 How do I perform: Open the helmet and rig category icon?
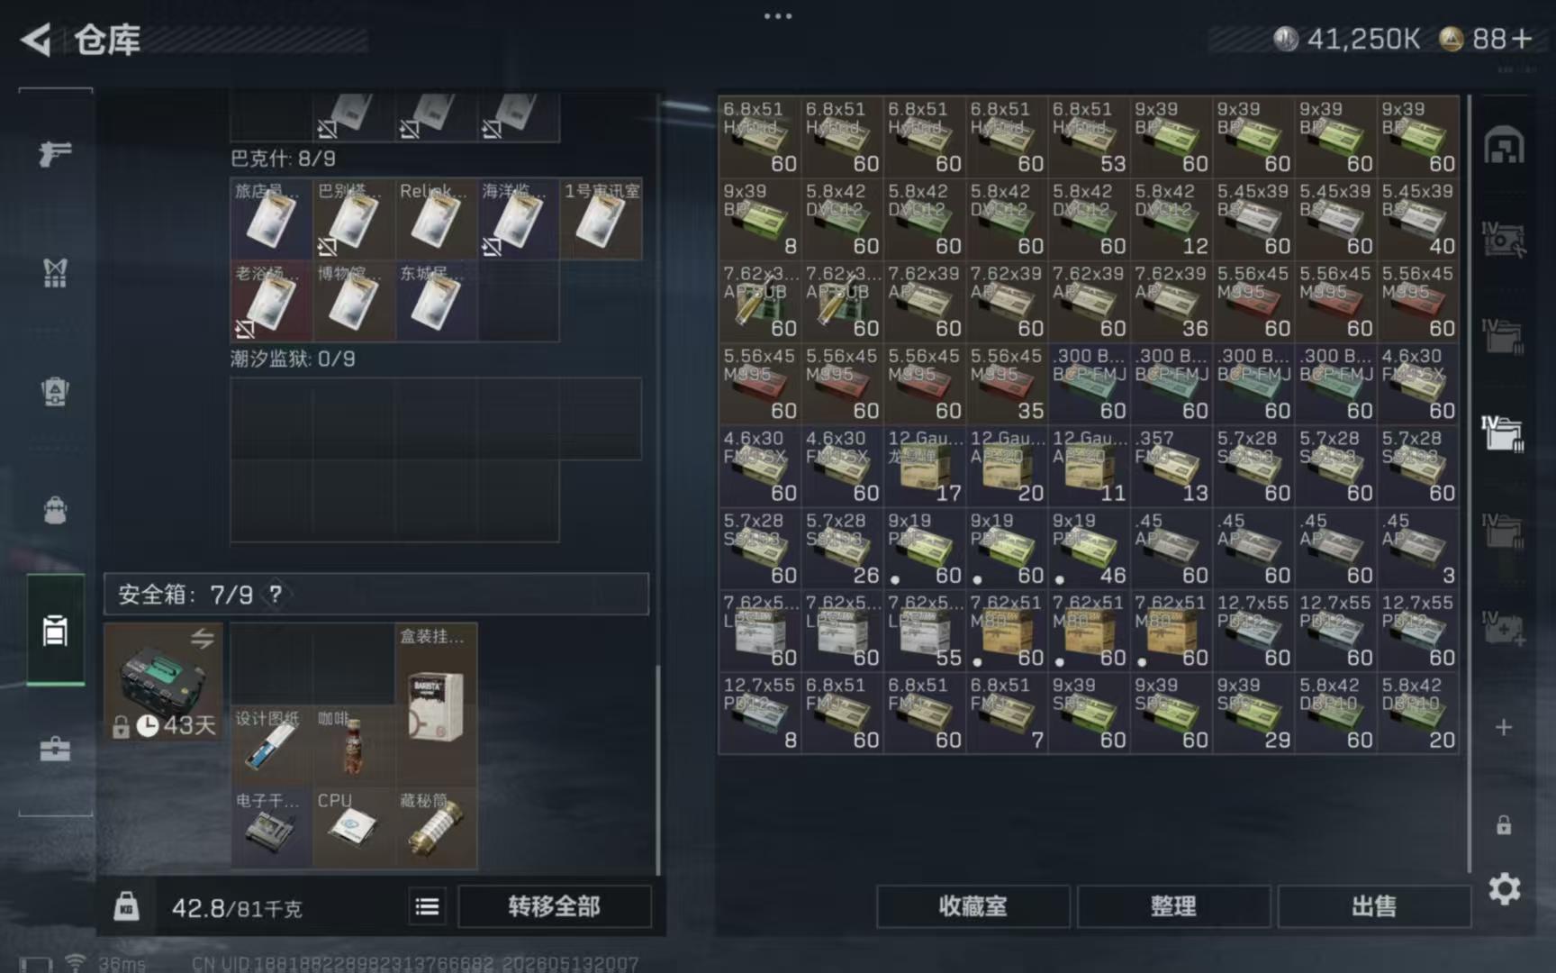pos(55,392)
